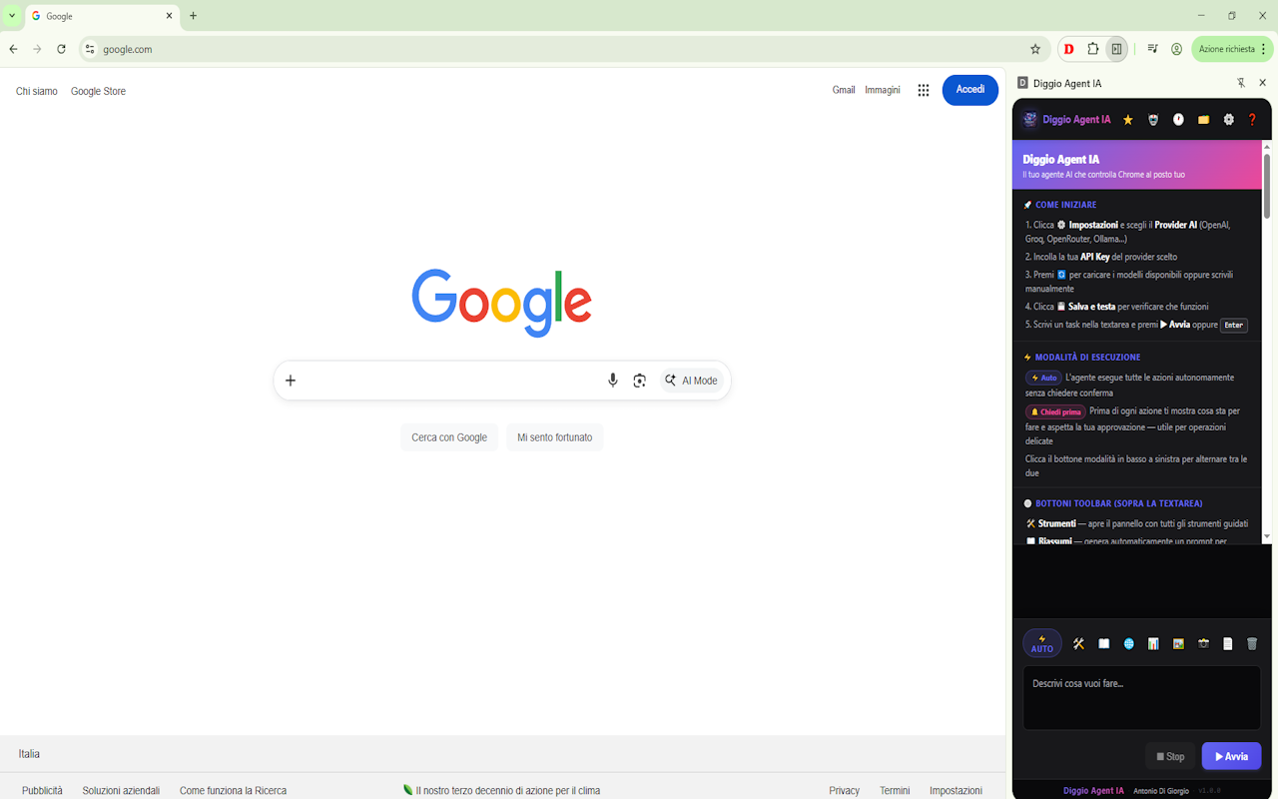
Task: Click the bar chart icon in Diggio toolbar
Action: pos(1153,644)
